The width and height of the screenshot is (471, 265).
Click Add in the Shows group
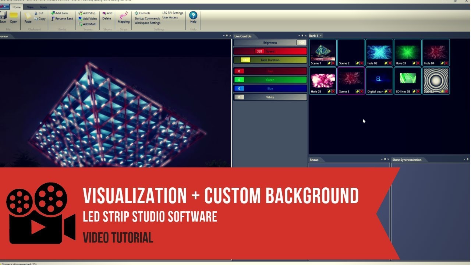[107, 13]
